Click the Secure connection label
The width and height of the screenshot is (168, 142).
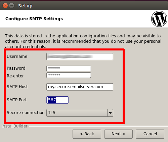[x=26, y=113]
